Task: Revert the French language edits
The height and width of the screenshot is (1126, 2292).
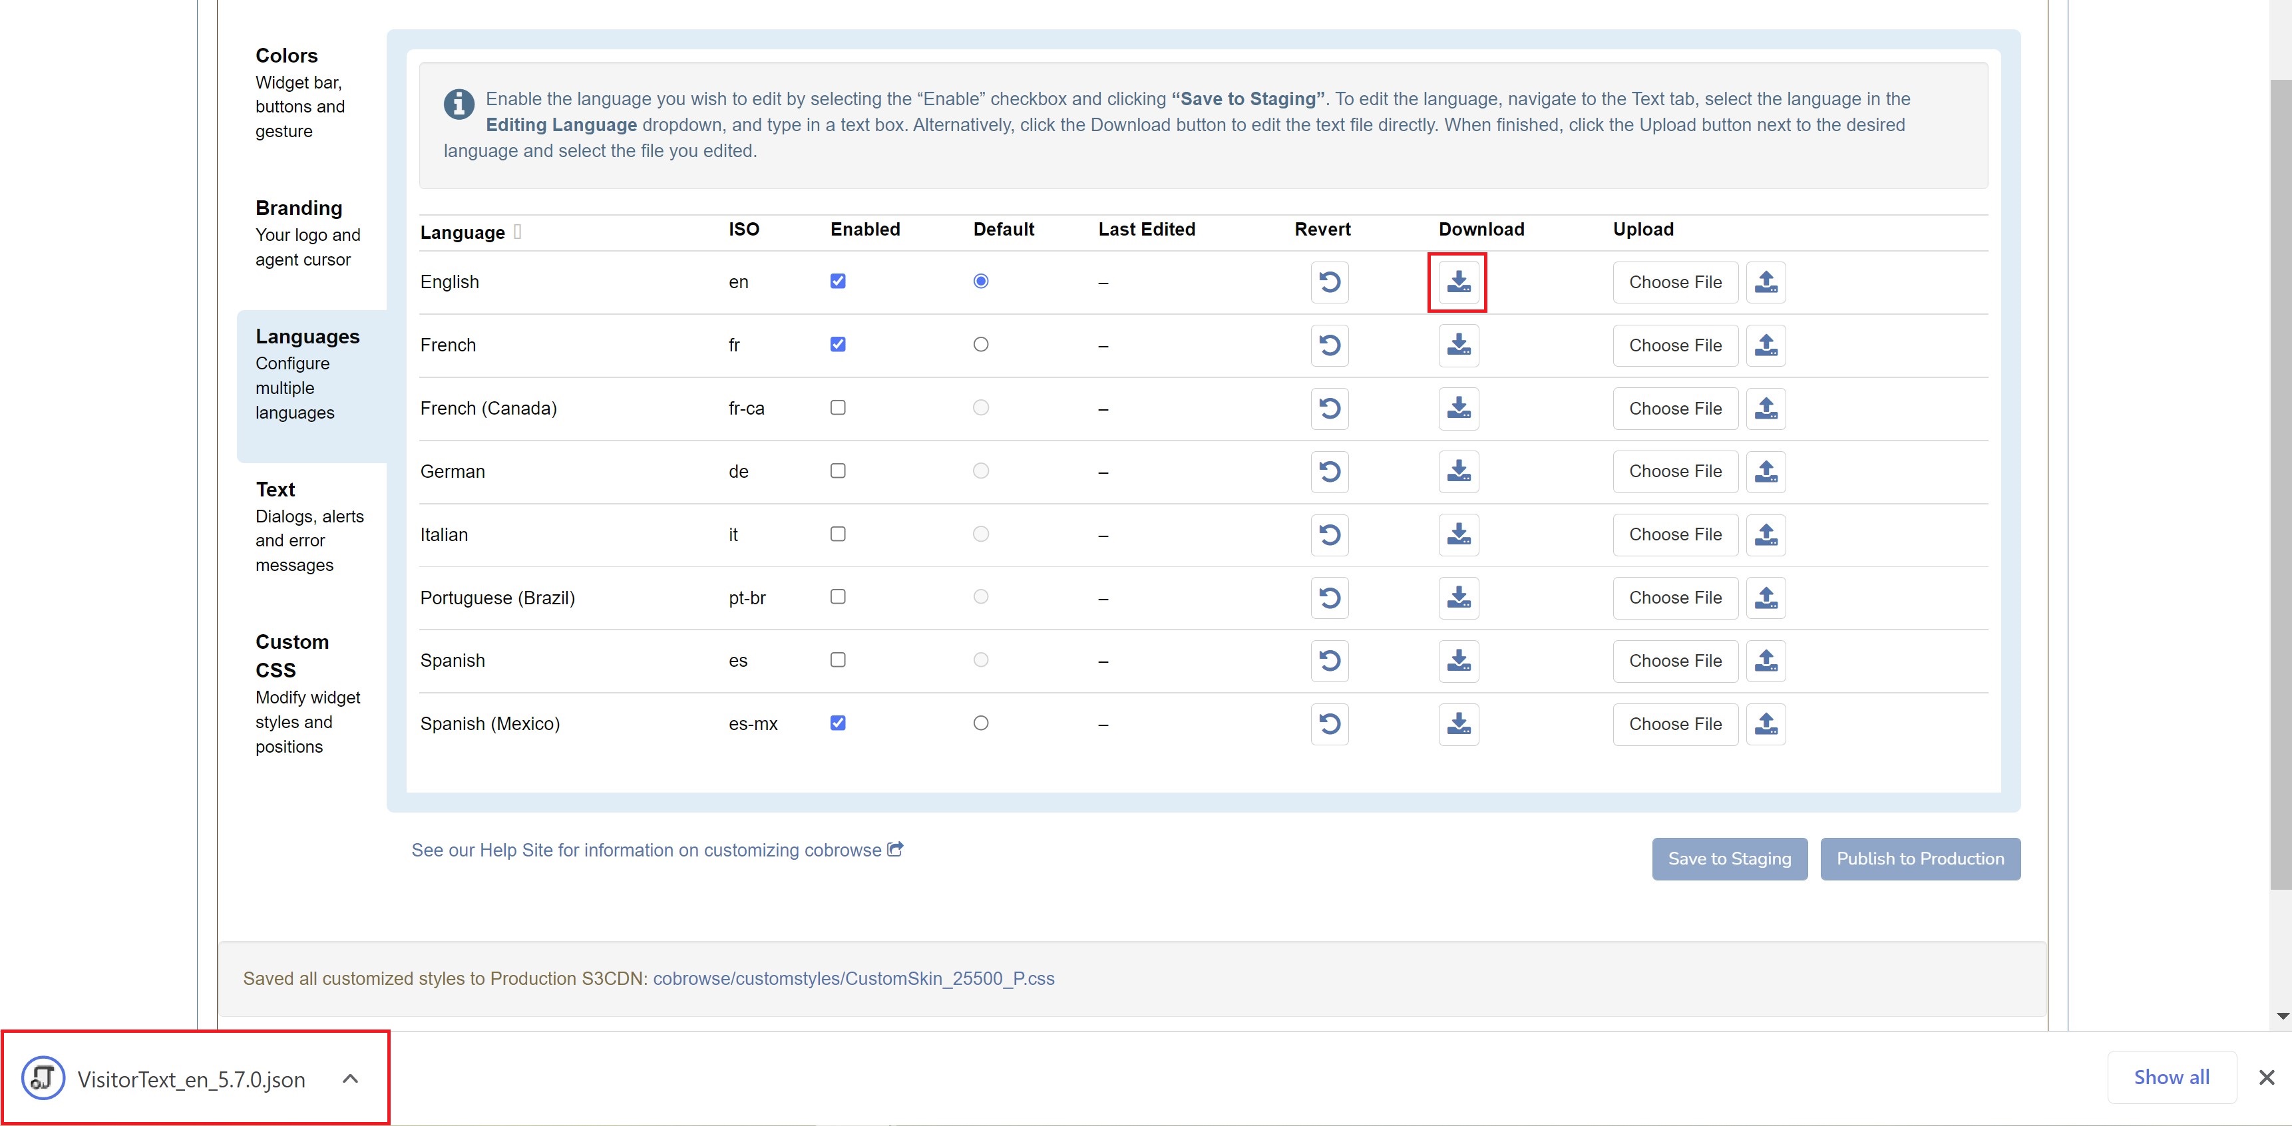Action: pyautogui.click(x=1328, y=345)
